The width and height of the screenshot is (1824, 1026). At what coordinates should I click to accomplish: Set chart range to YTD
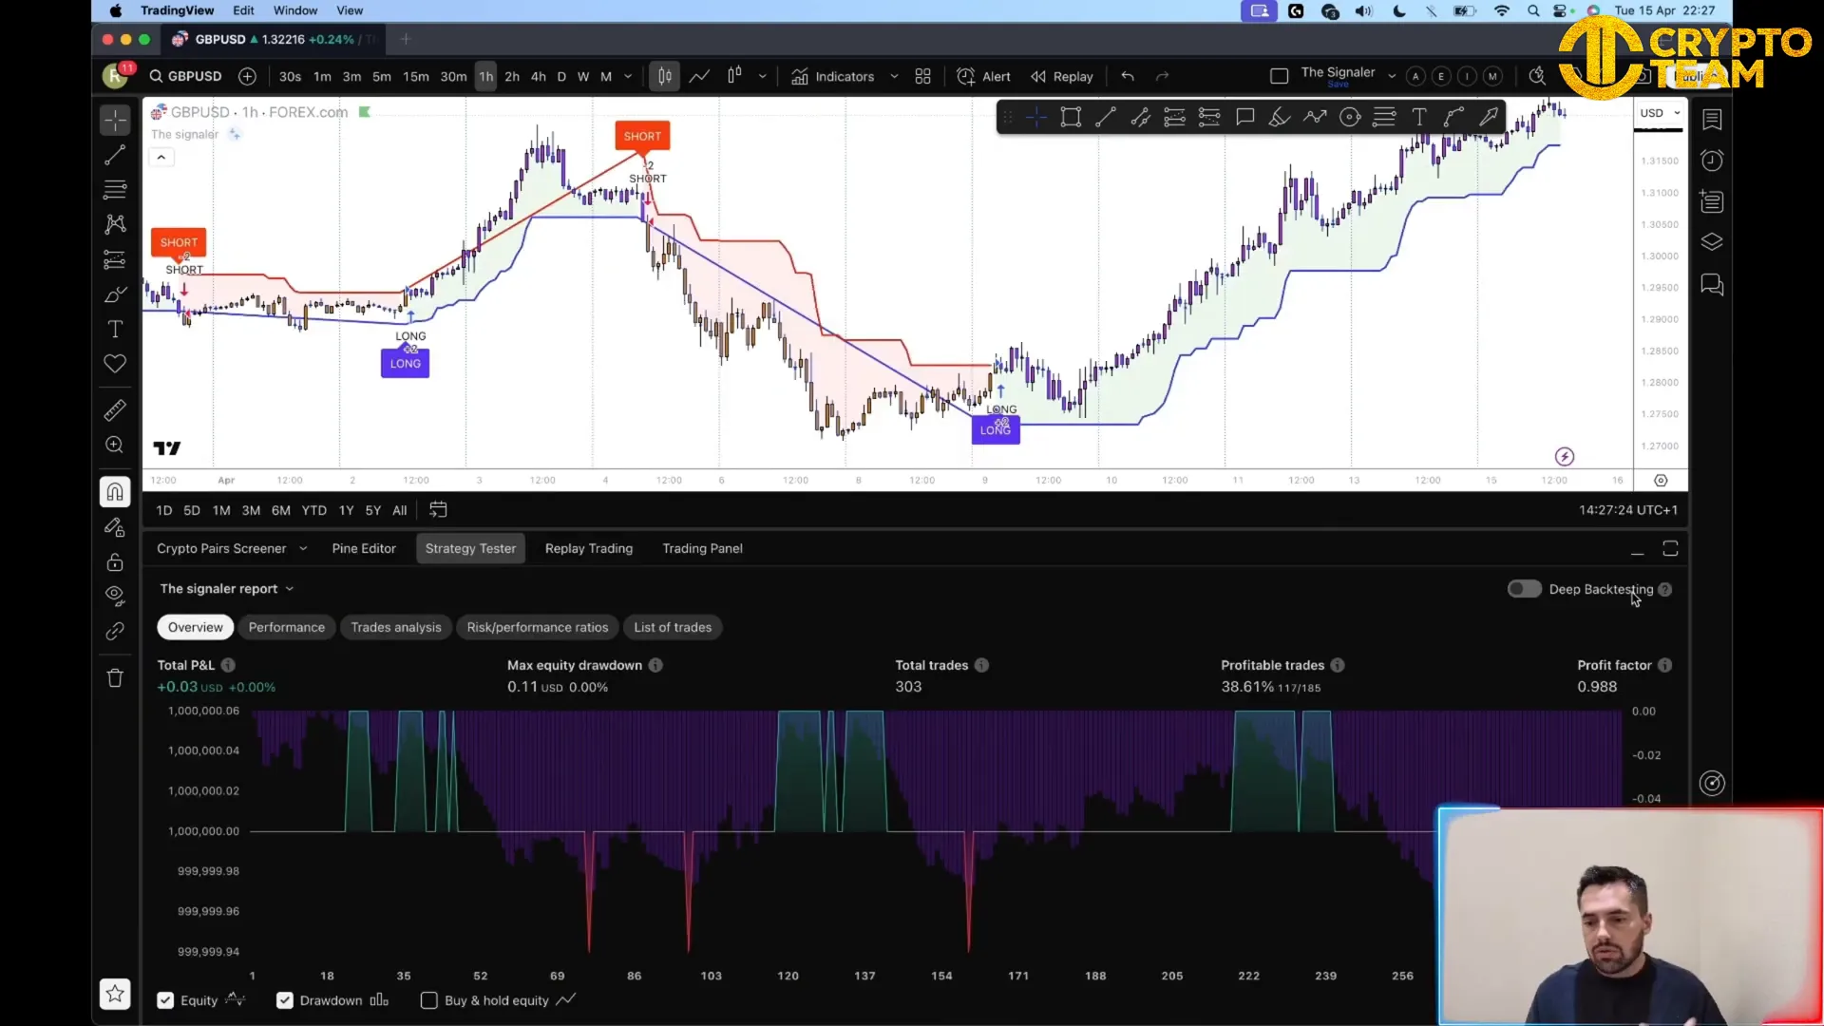tap(313, 511)
